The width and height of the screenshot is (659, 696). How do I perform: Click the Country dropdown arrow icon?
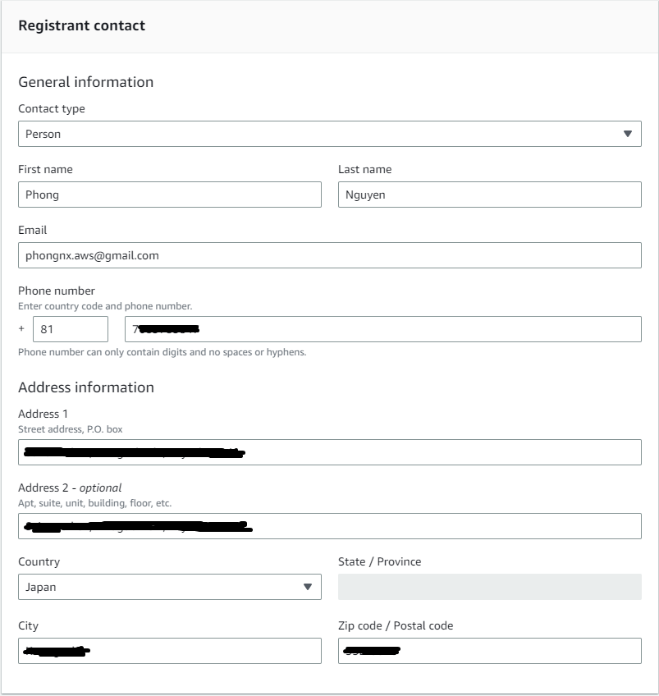(308, 587)
